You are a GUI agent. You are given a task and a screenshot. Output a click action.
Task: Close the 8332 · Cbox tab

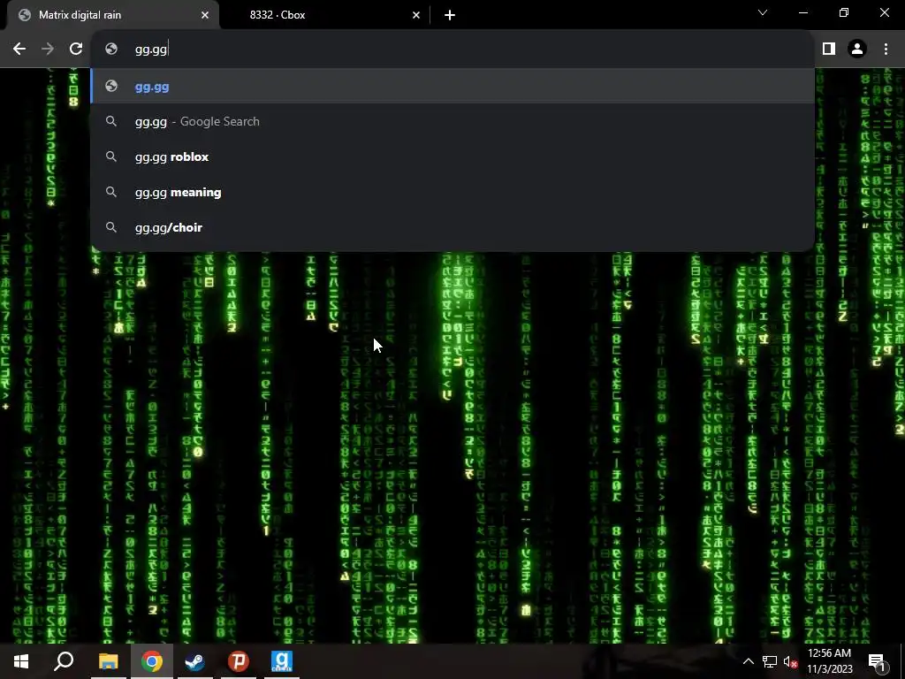click(416, 15)
